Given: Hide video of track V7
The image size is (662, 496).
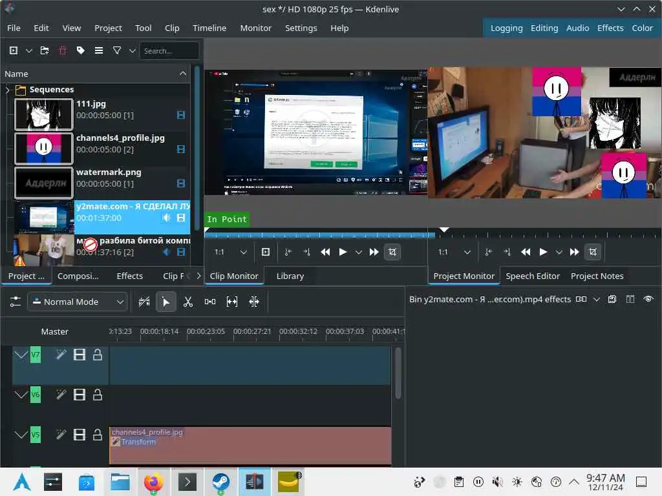Looking at the screenshot, I should point(80,355).
